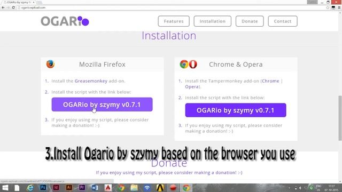Click the Opera logo in install card
The image size is (342, 192).
[x=193, y=64]
